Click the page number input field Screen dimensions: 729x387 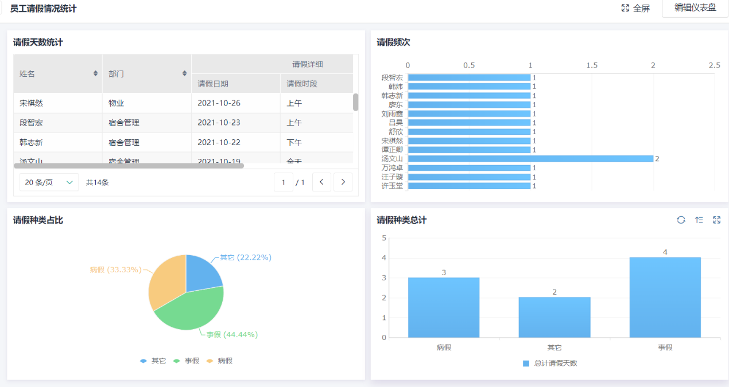tap(283, 182)
